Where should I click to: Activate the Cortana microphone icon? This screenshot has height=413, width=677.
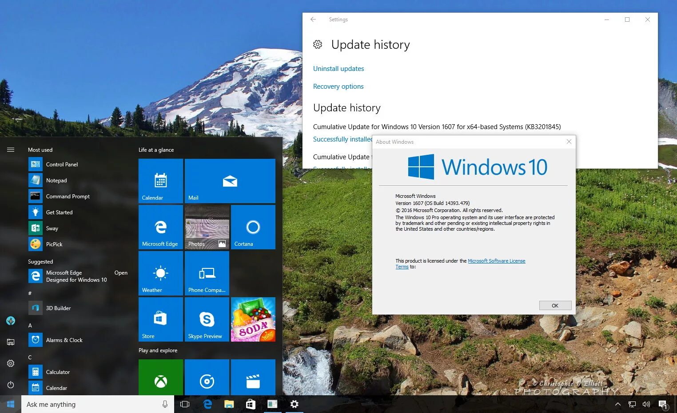pos(165,404)
